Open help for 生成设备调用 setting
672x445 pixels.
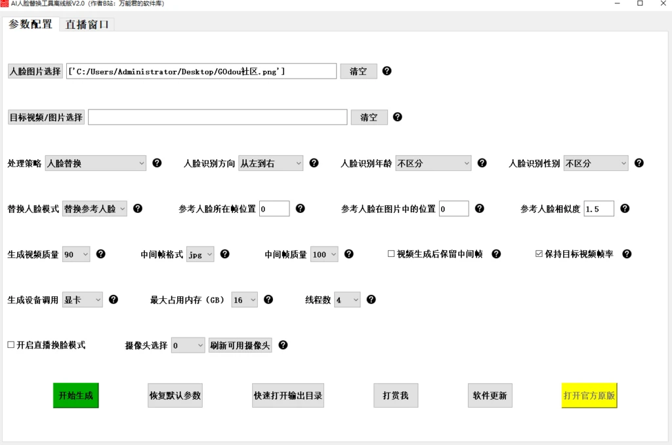113,299
